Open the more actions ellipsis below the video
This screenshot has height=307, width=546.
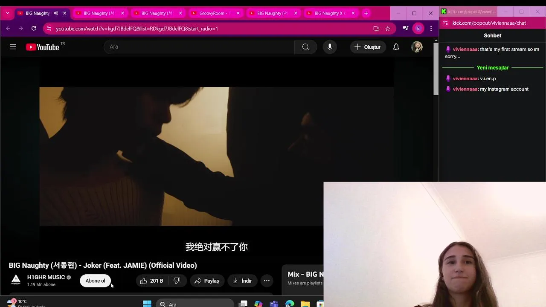pyautogui.click(x=267, y=281)
